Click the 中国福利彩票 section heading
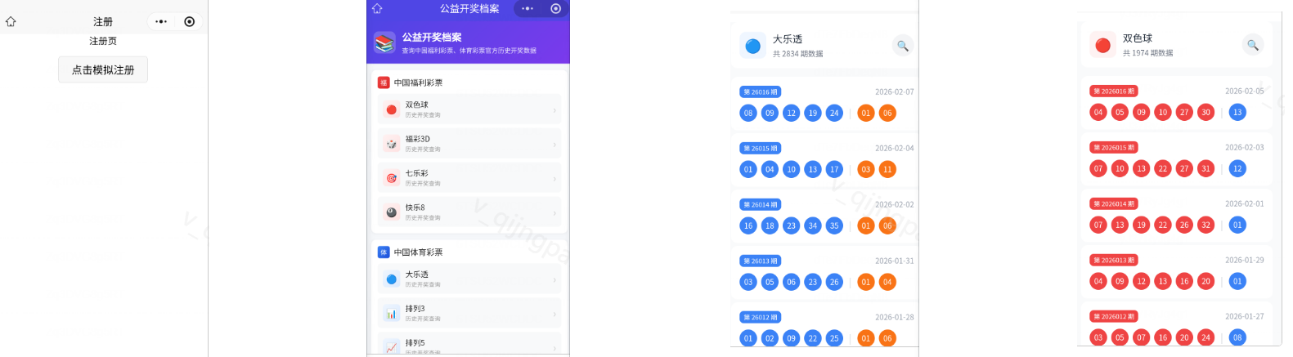 tap(419, 83)
